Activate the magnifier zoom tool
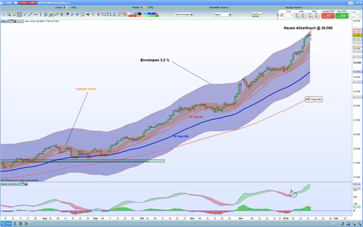363x227 pixels. (x=9, y=14)
